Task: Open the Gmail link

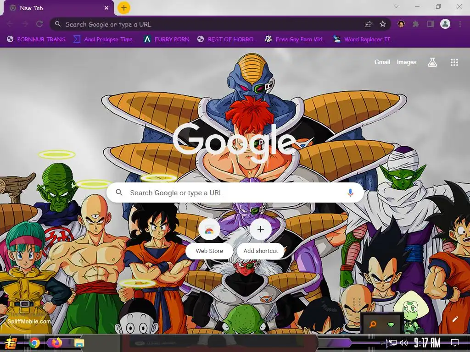Action: click(382, 62)
